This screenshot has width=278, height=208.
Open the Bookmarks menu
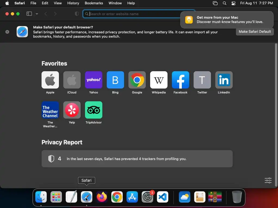94,3
